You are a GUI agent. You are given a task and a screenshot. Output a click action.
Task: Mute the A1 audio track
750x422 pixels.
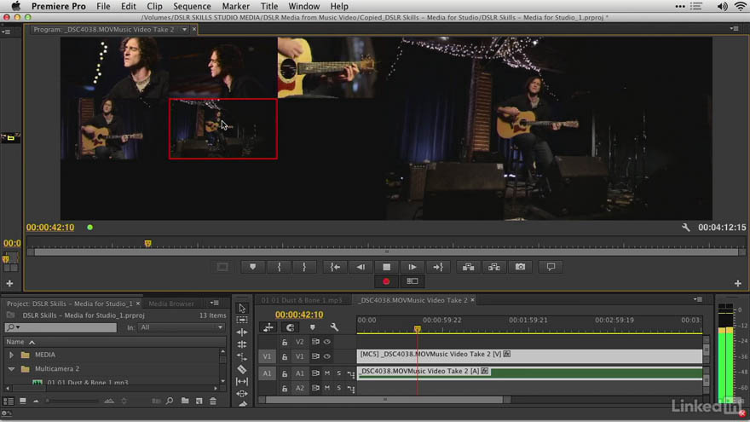coord(327,373)
